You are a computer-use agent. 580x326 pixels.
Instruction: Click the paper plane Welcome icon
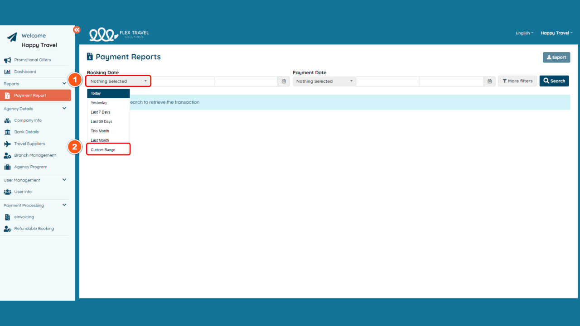12,37
